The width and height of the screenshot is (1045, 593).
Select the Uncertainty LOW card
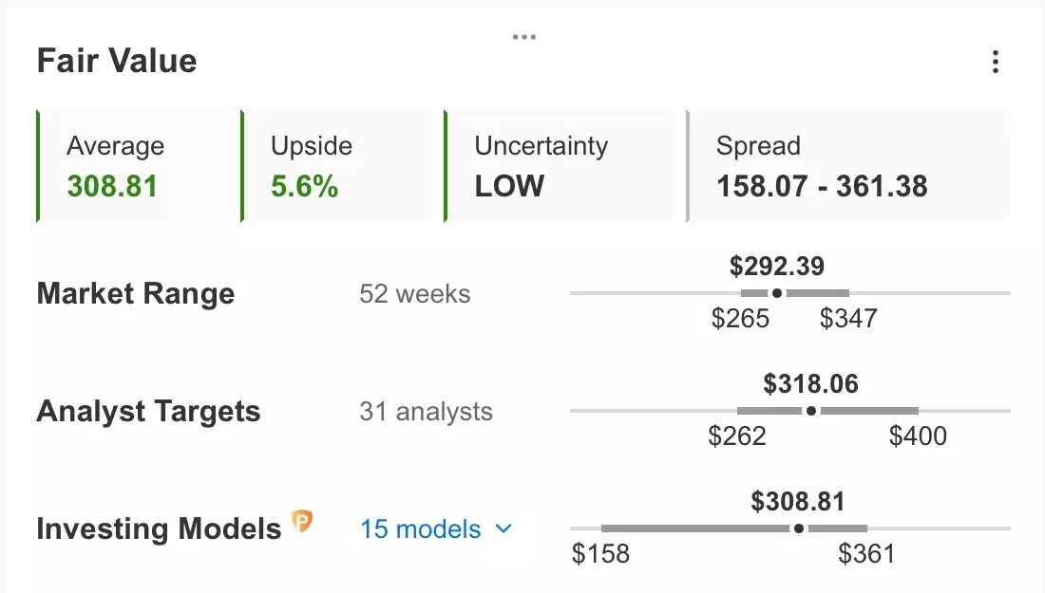tap(559, 166)
